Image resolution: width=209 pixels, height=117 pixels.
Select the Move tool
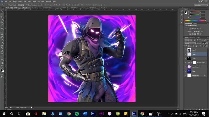click(2, 11)
